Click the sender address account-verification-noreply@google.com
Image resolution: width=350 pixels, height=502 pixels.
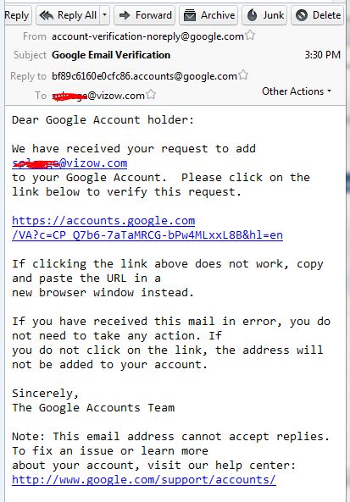(147, 36)
